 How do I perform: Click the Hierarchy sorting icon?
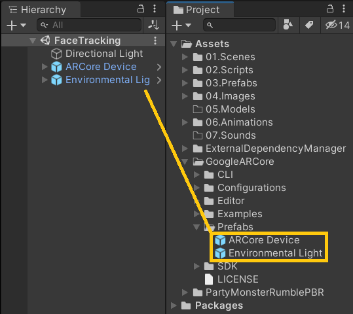[x=154, y=25]
